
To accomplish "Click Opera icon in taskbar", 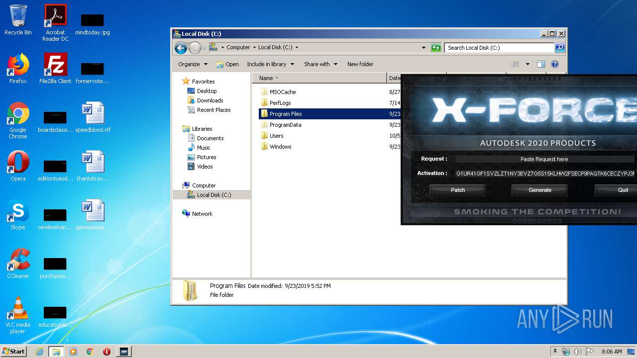I will 106,352.
